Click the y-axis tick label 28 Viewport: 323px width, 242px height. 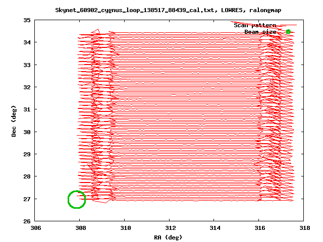point(27,176)
